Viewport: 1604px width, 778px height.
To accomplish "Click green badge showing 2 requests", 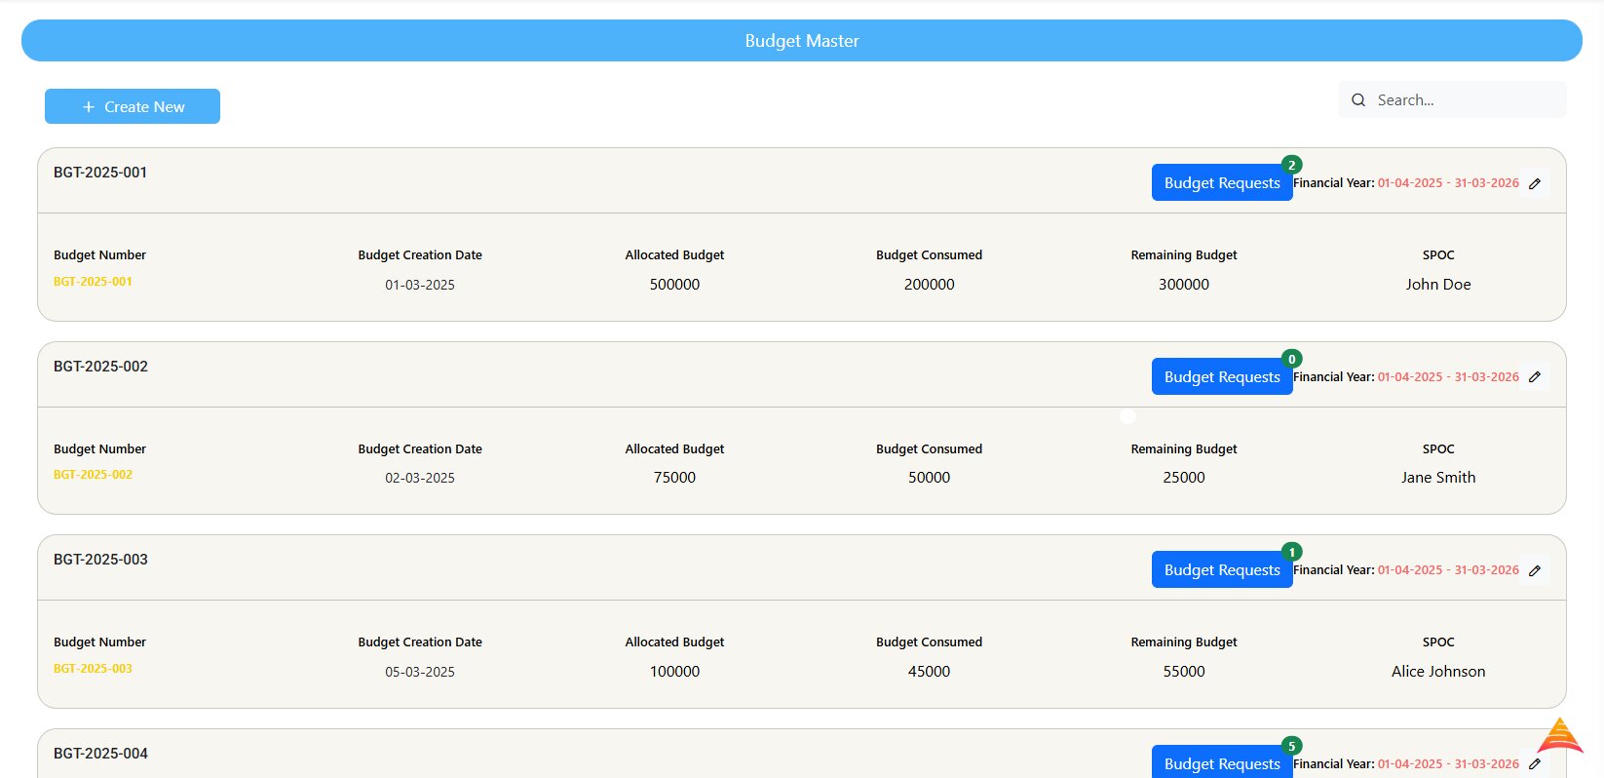I will pos(1292,165).
